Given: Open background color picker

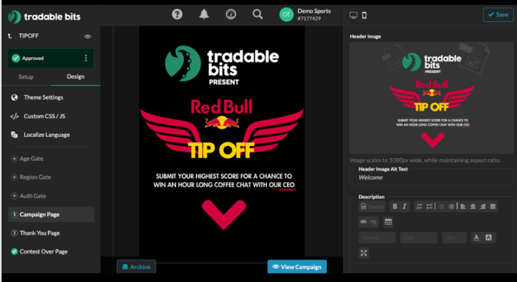Looking at the screenshot, I should click(488, 238).
